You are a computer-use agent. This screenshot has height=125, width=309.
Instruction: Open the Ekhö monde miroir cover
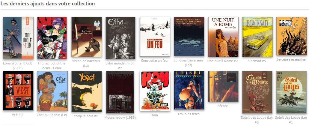point(121,38)
